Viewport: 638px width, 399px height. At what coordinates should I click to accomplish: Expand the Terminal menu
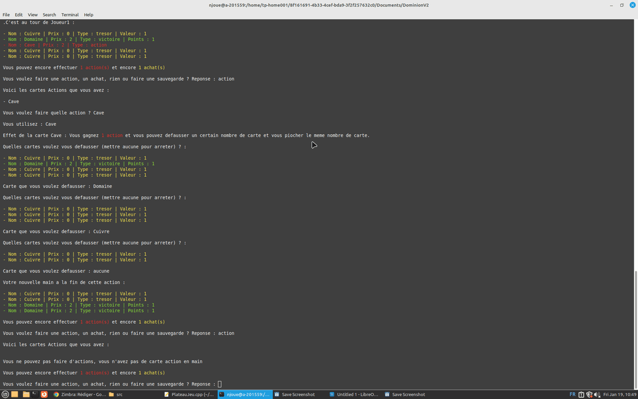(70, 15)
